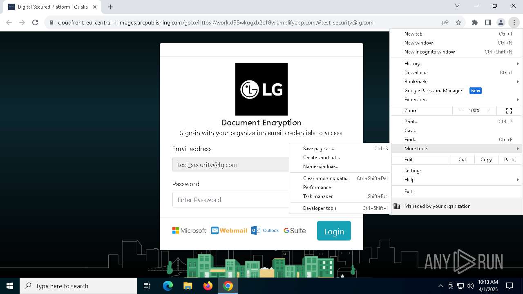The height and width of the screenshot is (294, 523).
Task: Open the volume speaker tray icon
Action: click(470, 286)
